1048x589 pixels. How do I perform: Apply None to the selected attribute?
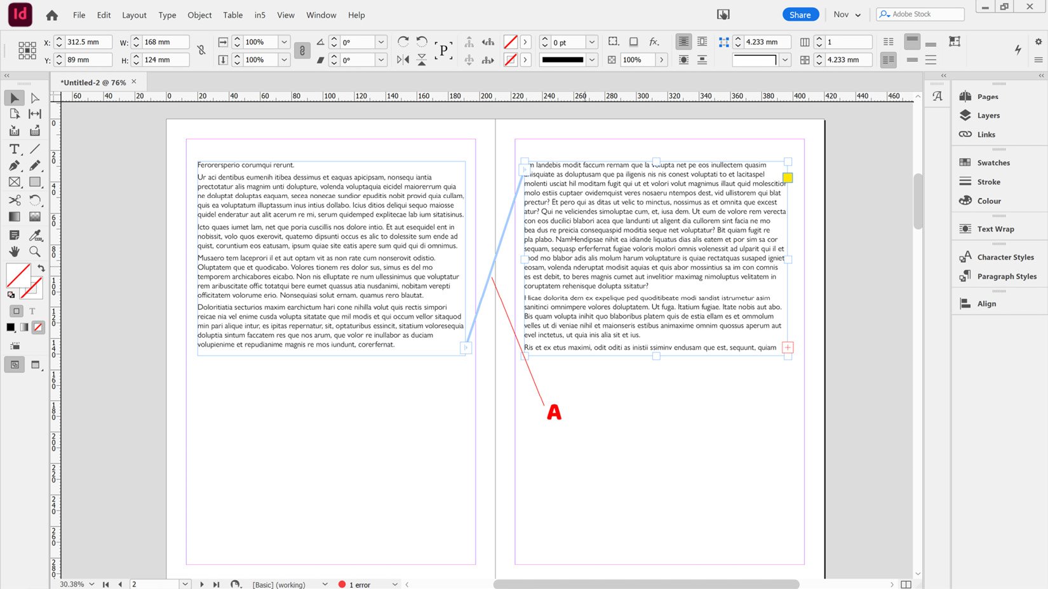38,328
